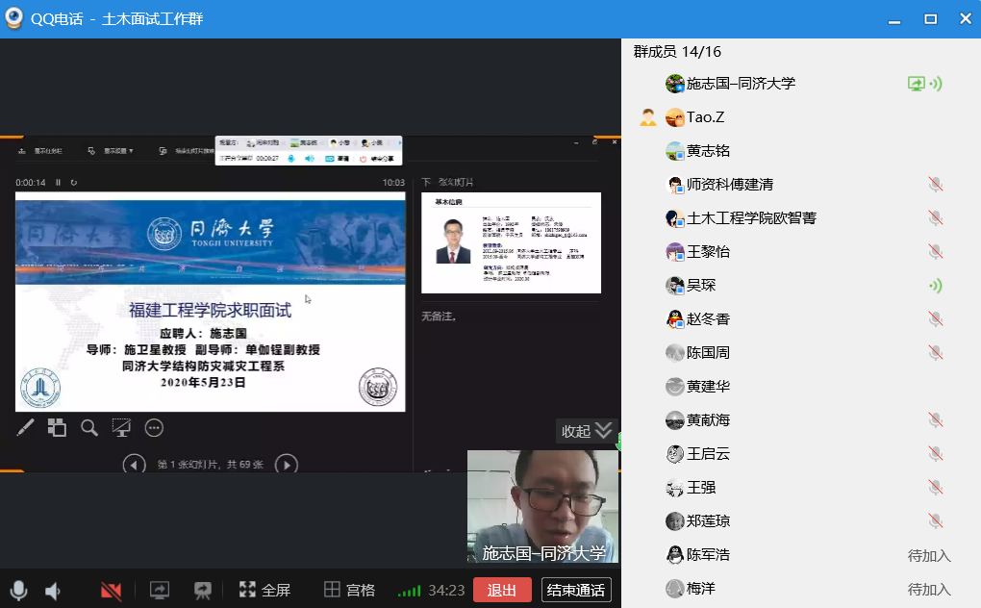
Task: Click the 结束通话 button
Action: coord(575,590)
